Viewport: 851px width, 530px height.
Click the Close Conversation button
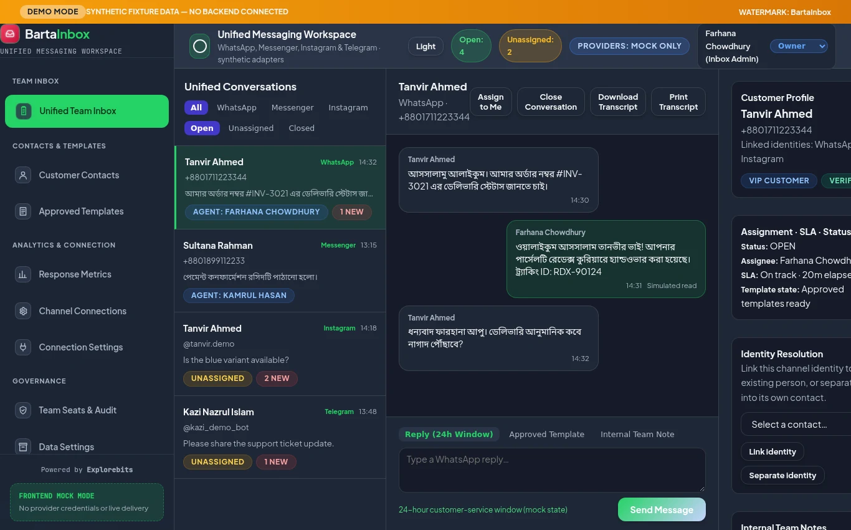551,102
